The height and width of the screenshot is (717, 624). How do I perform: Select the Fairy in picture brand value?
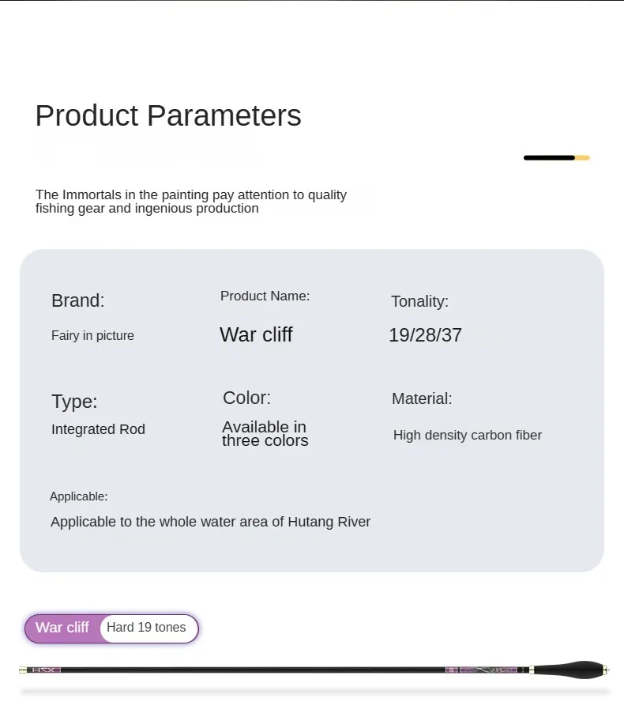(x=92, y=336)
